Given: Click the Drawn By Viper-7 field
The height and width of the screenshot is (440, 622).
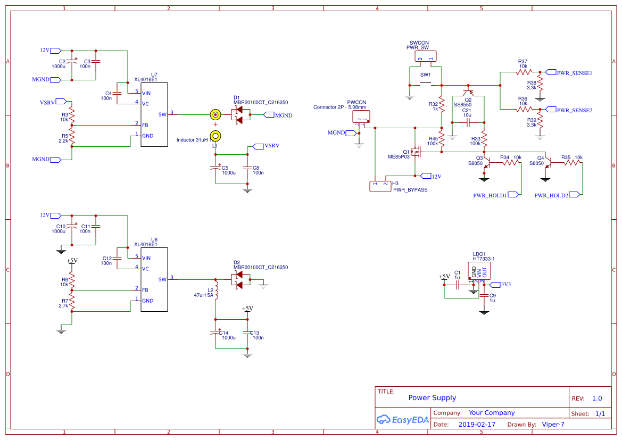Looking at the screenshot, I should coord(553,424).
